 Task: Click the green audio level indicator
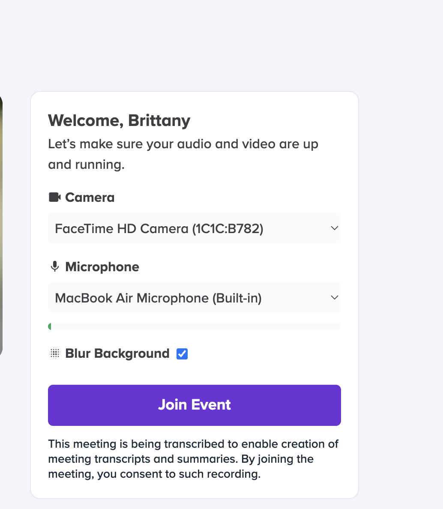pyautogui.click(x=50, y=326)
